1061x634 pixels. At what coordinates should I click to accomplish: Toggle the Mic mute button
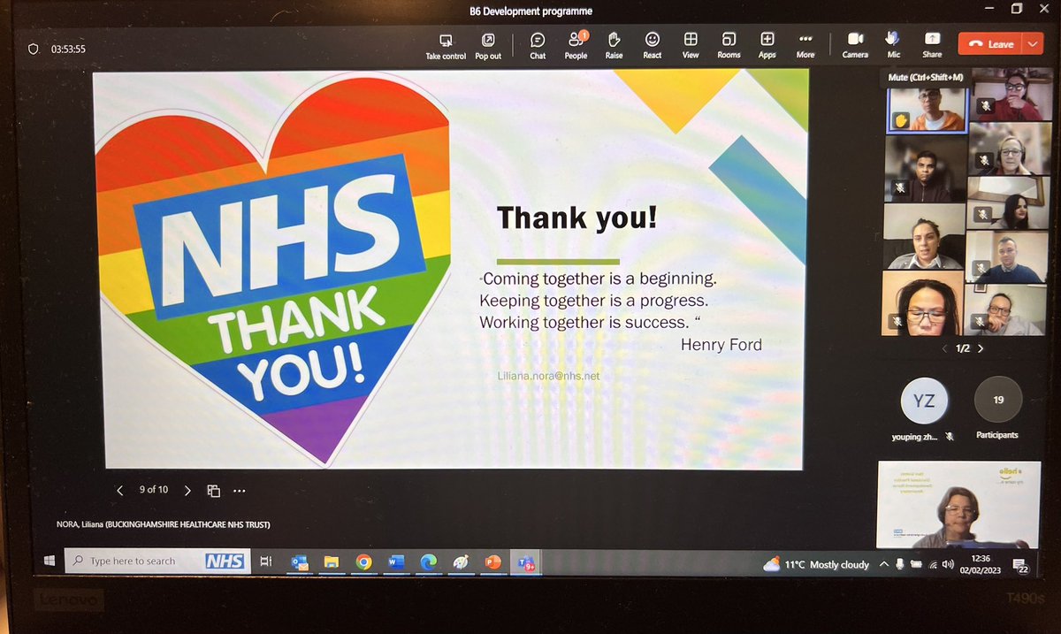[x=893, y=46]
